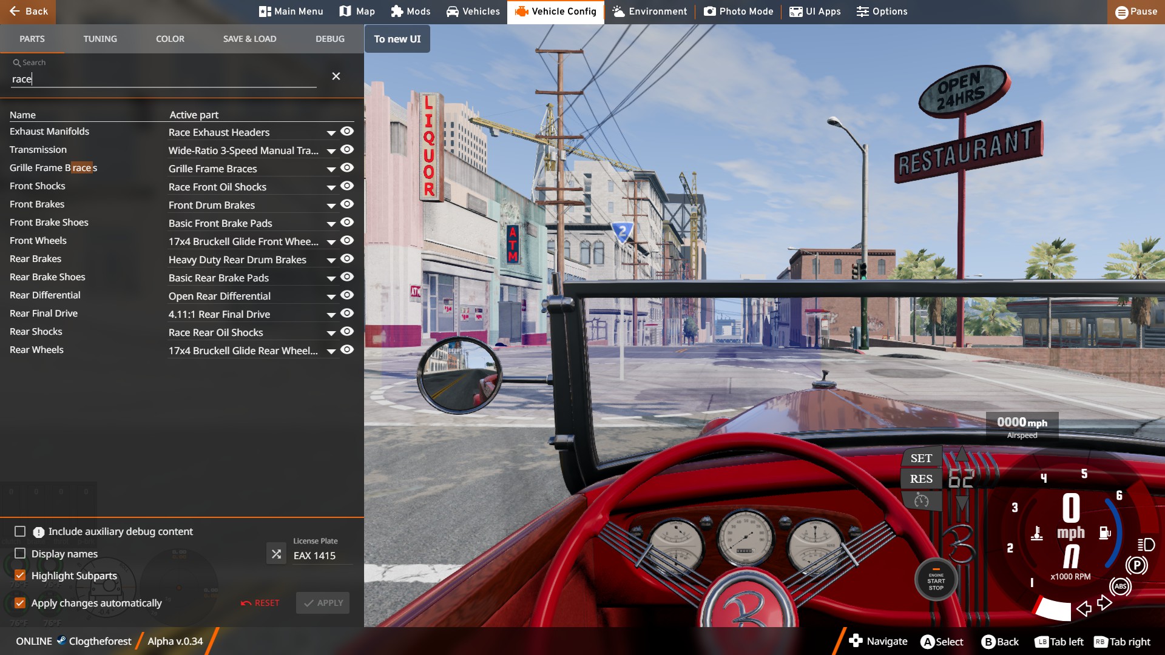Click the cruise control SET button
This screenshot has height=655, width=1165.
point(921,458)
